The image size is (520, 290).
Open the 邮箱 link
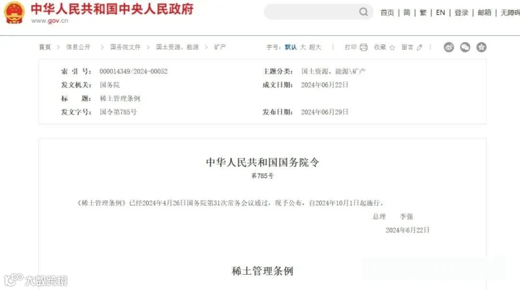484,13
